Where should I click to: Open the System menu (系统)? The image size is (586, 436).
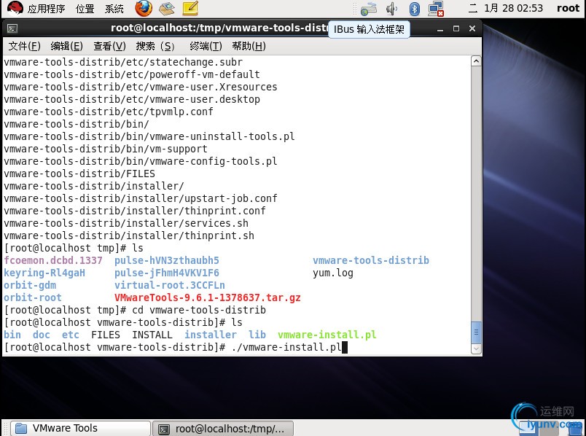coord(114,8)
